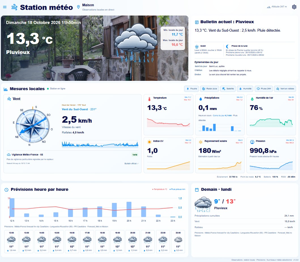Viewport: 300px width, 262px height.
Task: Click the Précipitations bar chart
Action: tap(220, 127)
